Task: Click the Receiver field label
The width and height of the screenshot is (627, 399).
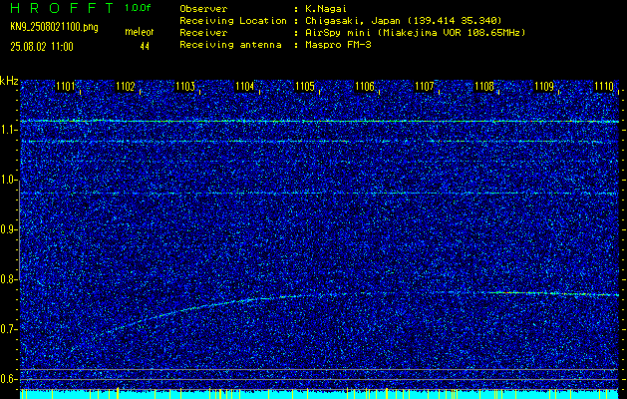Action: [203, 33]
